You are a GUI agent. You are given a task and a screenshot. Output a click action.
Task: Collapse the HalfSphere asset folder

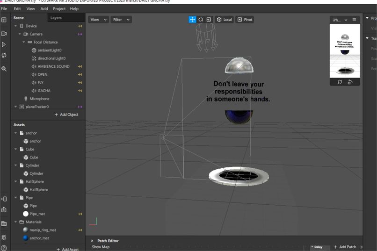click(15, 181)
